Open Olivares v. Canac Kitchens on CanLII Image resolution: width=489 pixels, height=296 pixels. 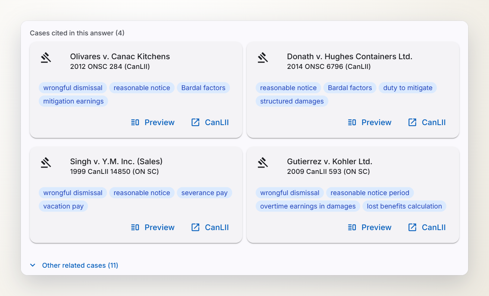pos(210,122)
